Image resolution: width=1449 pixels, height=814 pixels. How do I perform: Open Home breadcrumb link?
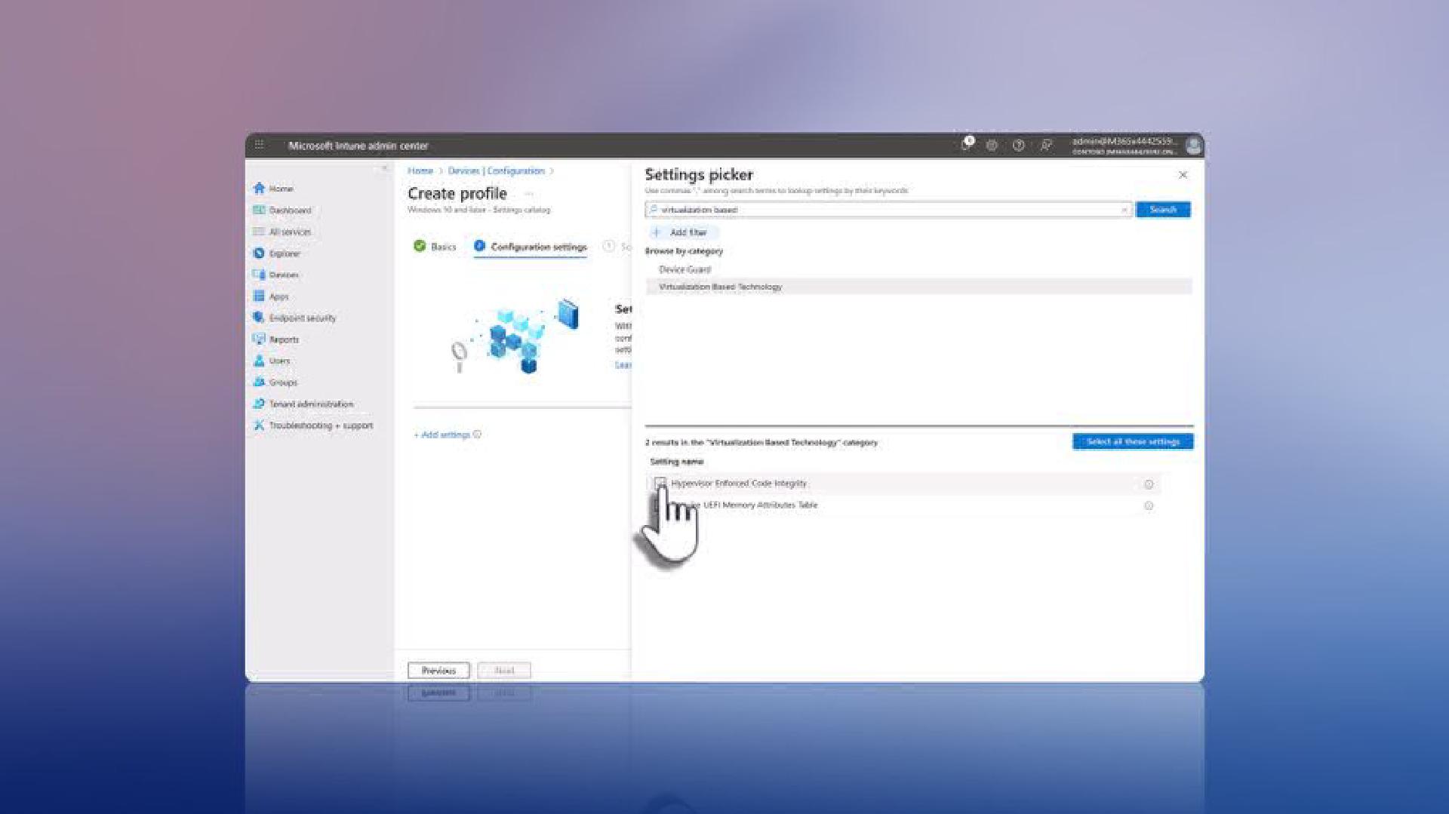[420, 171]
